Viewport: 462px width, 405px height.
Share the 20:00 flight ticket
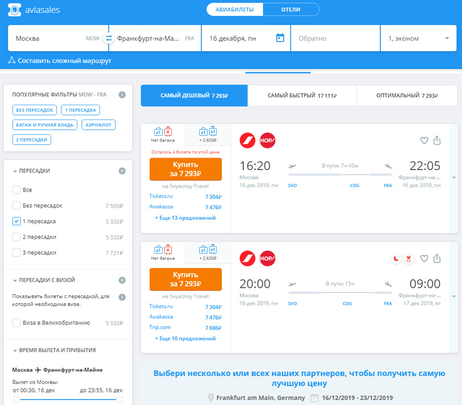pyautogui.click(x=437, y=258)
